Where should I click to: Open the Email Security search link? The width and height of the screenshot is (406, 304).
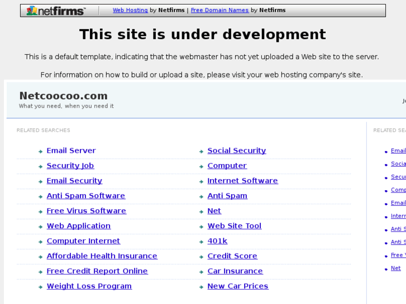click(74, 181)
